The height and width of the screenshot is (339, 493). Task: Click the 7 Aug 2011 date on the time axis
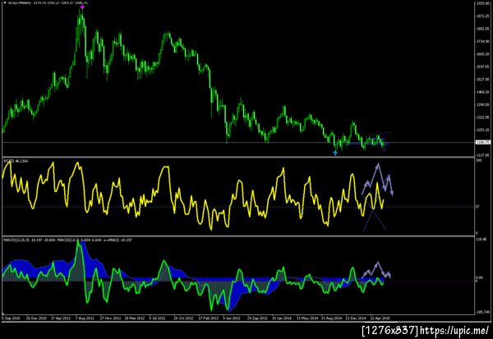pyautogui.click(x=85, y=318)
